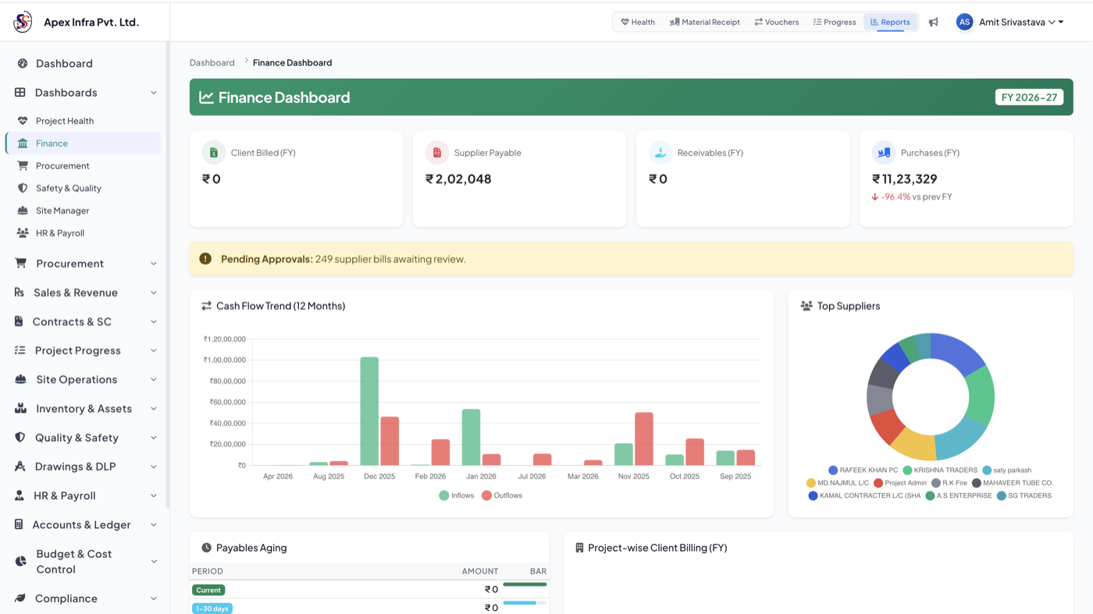Screen dimensions: 1093x614
Task: Click the Dashboard breadcrumb link
Action: (212, 62)
